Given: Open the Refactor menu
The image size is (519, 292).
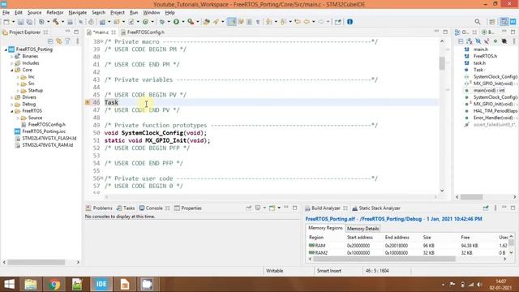Looking at the screenshot, I should pos(55,13).
